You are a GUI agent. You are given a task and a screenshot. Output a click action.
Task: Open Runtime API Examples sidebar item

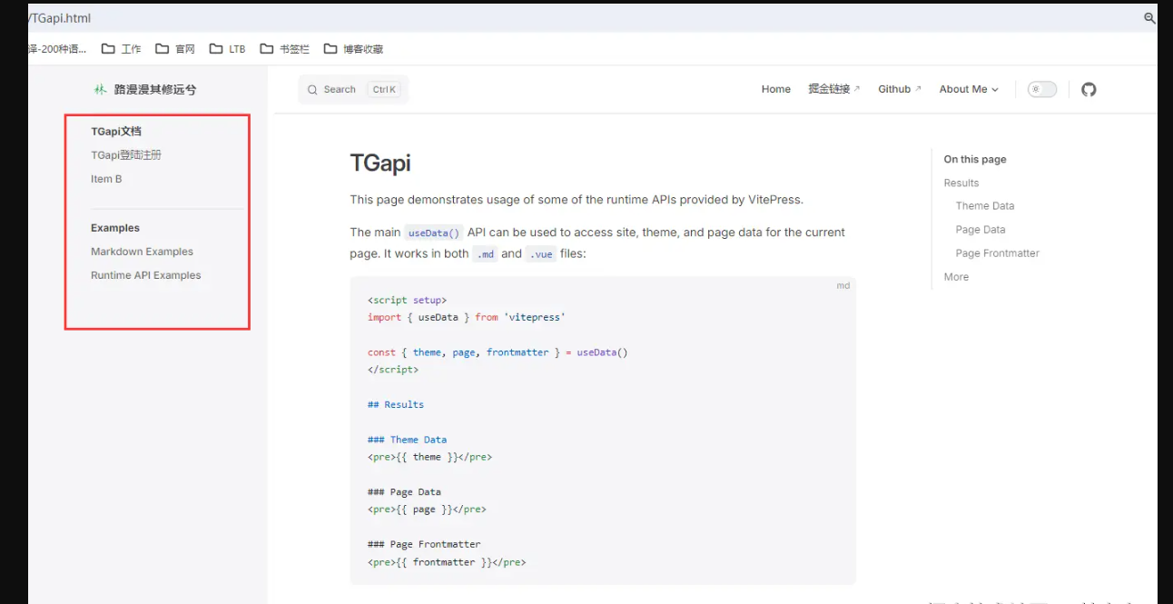click(x=145, y=275)
